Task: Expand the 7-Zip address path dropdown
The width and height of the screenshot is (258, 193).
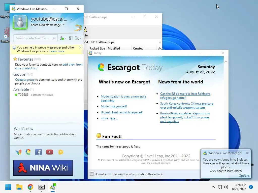Action: click(160, 42)
